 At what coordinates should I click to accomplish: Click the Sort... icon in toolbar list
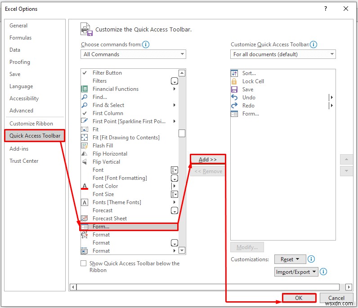pyautogui.click(x=234, y=73)
